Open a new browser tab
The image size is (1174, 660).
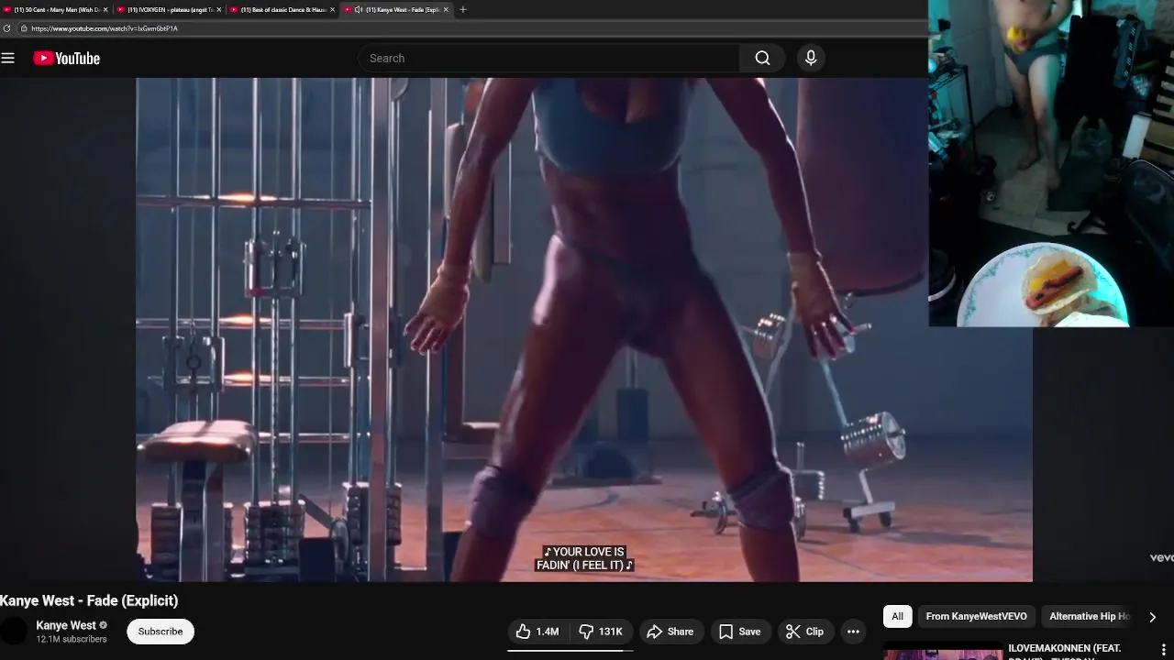462,9
